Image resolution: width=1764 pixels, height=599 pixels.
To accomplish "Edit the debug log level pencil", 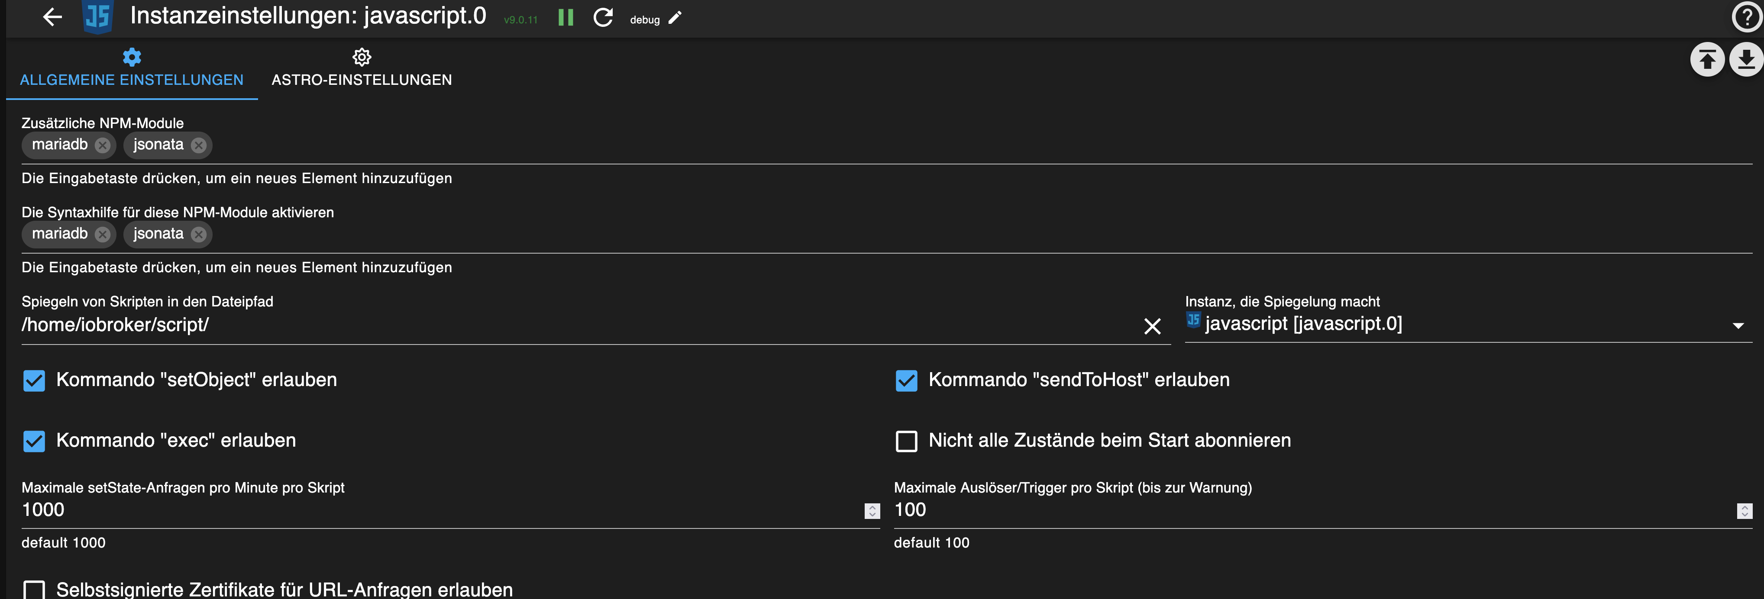I will [x=675, y=19].
